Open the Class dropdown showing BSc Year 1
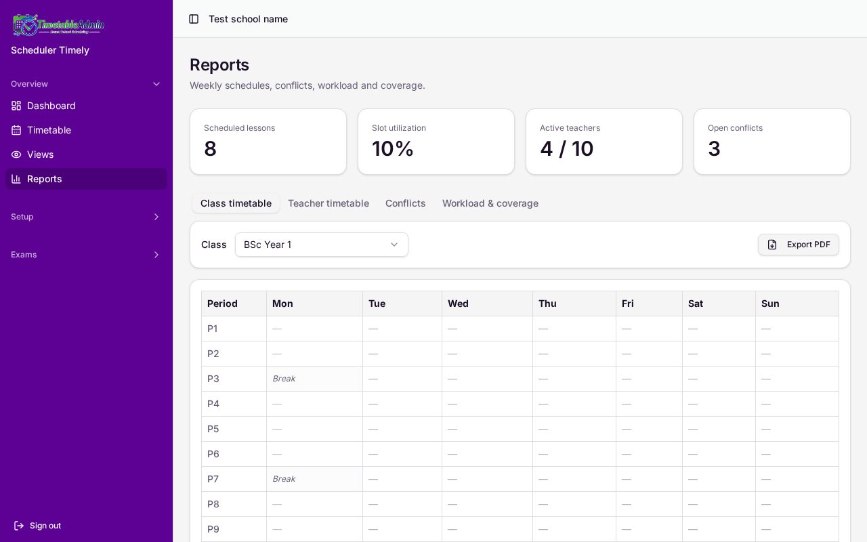The image size is (867, 542). click(322, 245)
